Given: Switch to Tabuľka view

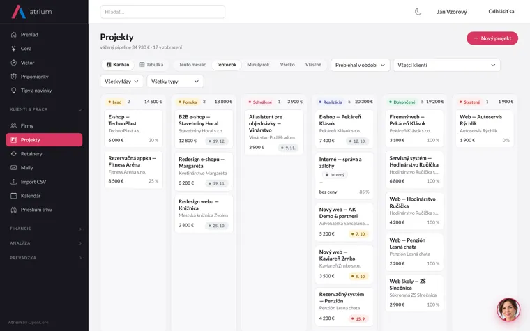Looking at the screenshot, I should 151,65.
